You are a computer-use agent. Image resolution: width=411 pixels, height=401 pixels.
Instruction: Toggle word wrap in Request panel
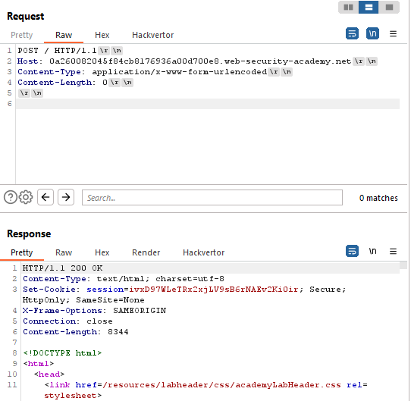pyautogui.click(x=353, y=34)
